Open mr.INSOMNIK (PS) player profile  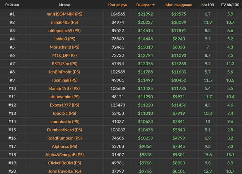(x=65, y=14)
